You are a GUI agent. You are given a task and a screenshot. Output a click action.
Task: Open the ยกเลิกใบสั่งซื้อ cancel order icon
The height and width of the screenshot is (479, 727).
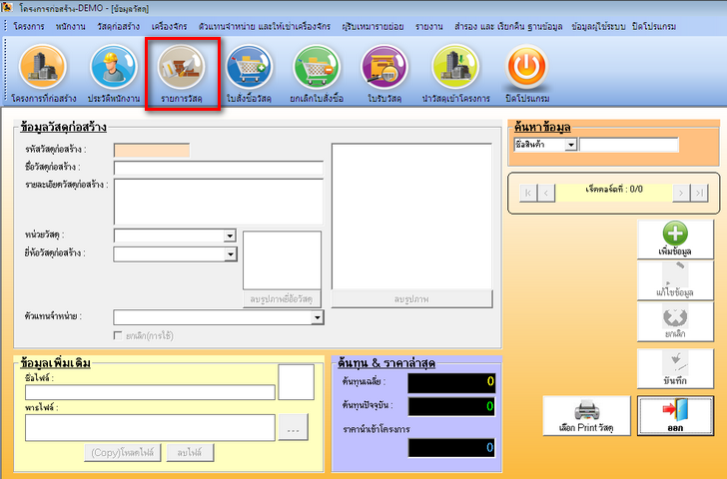pyautogui.click(x=317, y=67)
